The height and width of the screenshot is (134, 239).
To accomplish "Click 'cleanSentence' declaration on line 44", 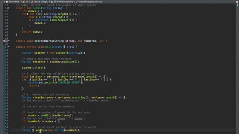I will click(43, 98).
